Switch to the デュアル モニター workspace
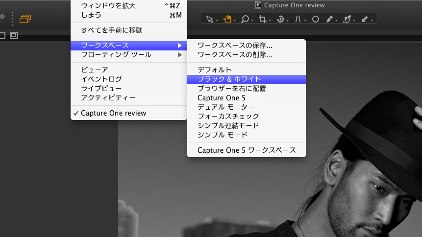This screenshot has height=237, width=422. (247, 107)
